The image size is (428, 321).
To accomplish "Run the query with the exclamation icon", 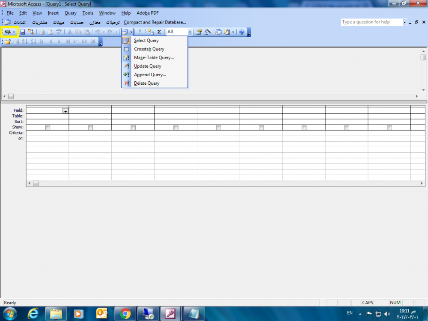I will (140, 32).
